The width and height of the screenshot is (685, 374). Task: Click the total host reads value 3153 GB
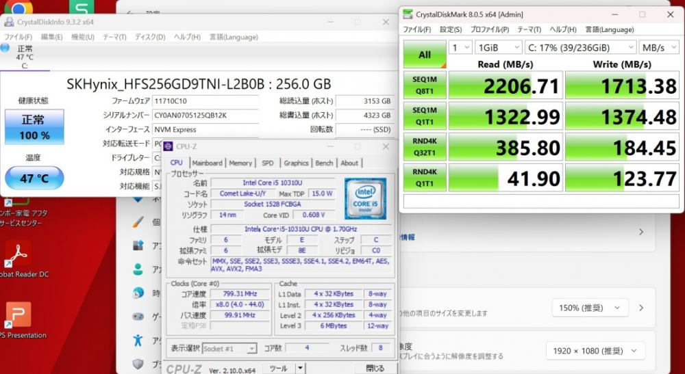(x=365, y=101)
